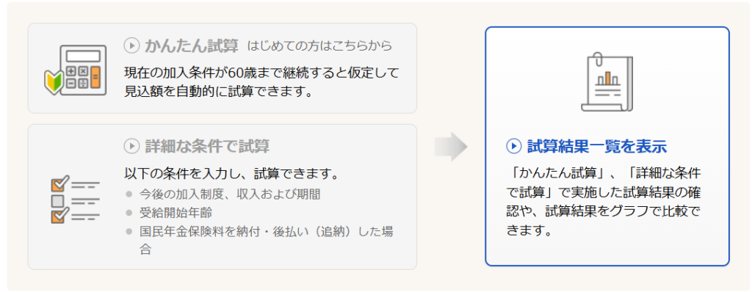Click the 今後の加入制度、収入および期間 bullet item

[x=230, y=194]
